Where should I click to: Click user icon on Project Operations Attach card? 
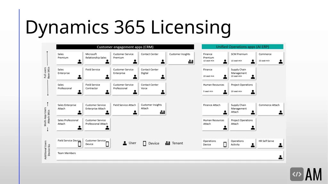point(253,128)
